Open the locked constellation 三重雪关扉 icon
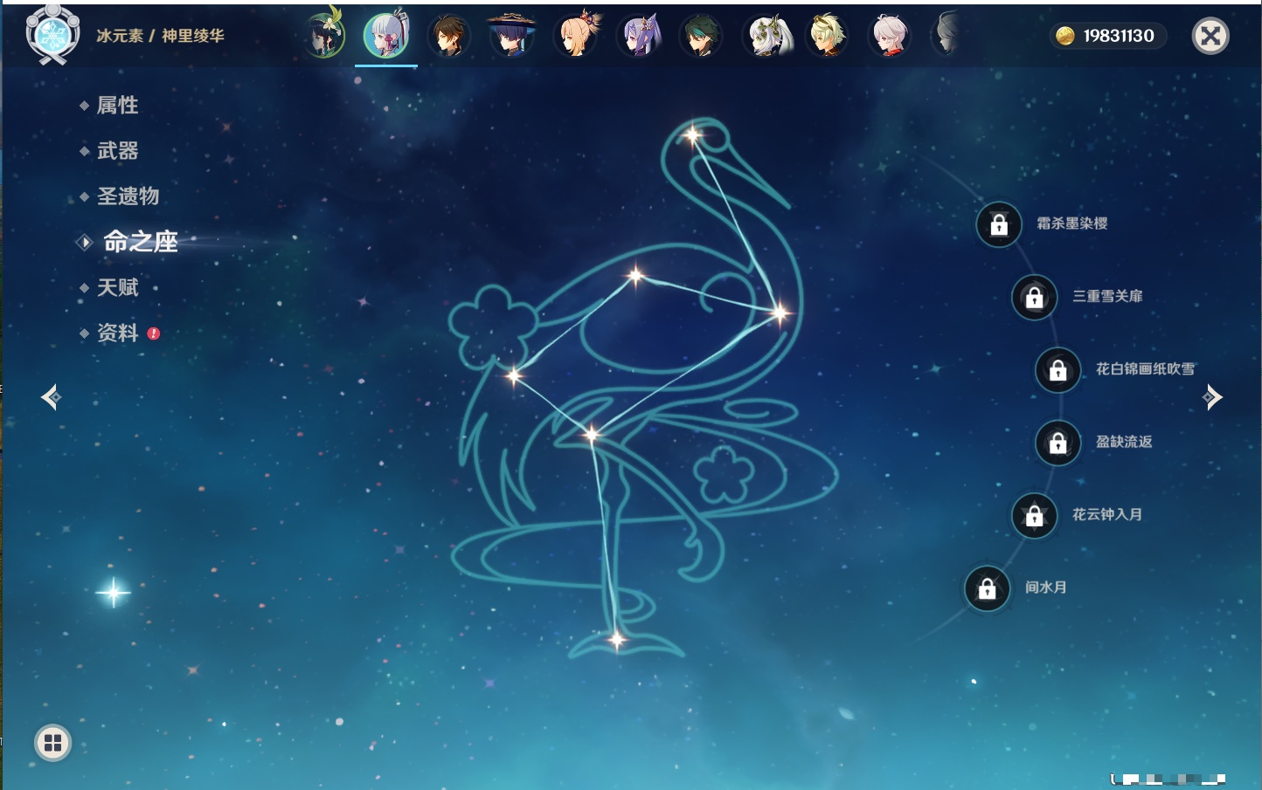 pyautogui.click(x=1035, y=297)
